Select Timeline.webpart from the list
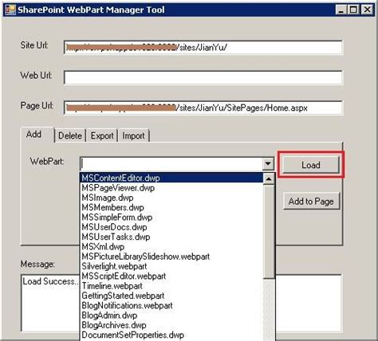This screenshot has height=341, width=378. (x=171, y=286)
